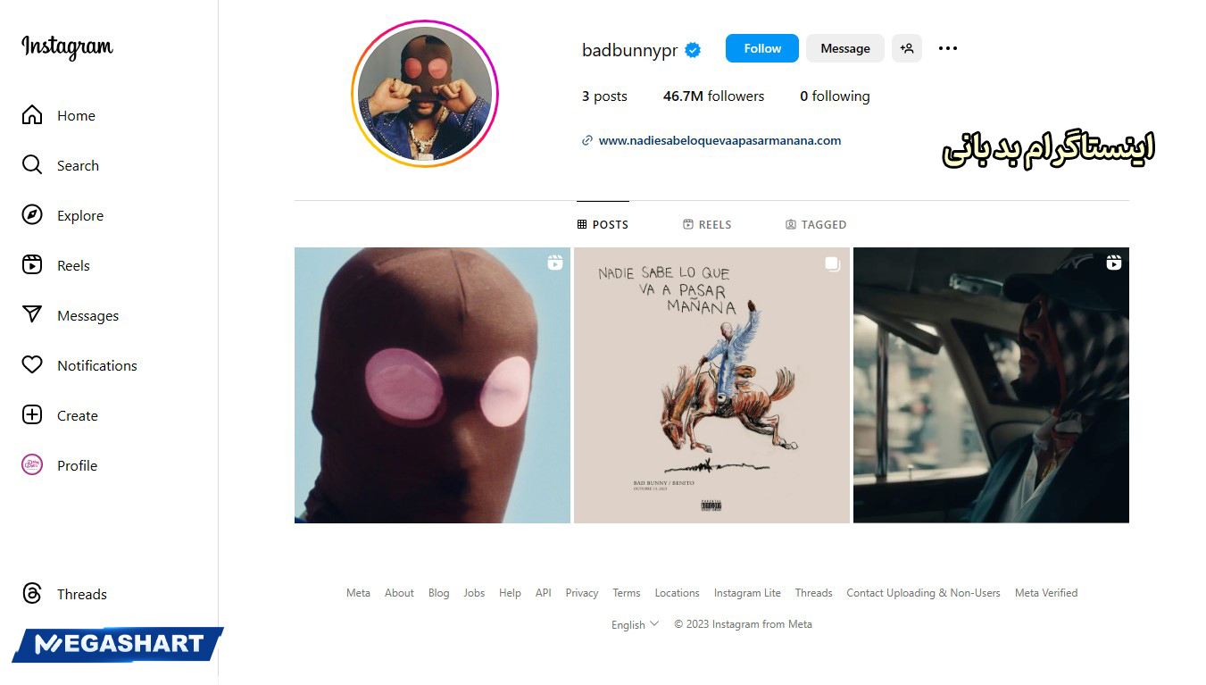Open the masked face reel thumbnail
1206x685 pixels.
(x=432, y=385)
